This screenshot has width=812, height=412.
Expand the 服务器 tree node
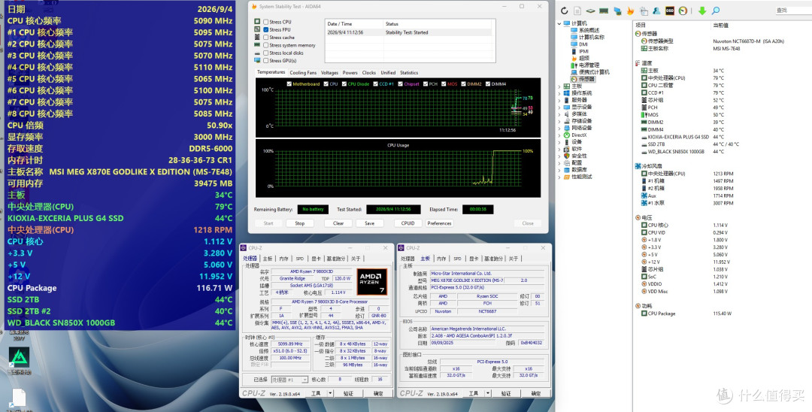[559, 100]
